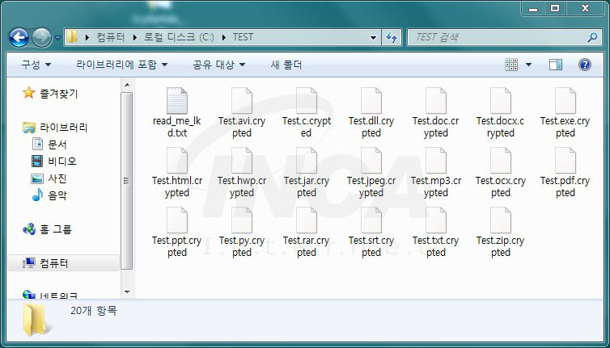Select the Test.rar.crypted file icon
Screen dimensions: 610x348
click(307, 220)
